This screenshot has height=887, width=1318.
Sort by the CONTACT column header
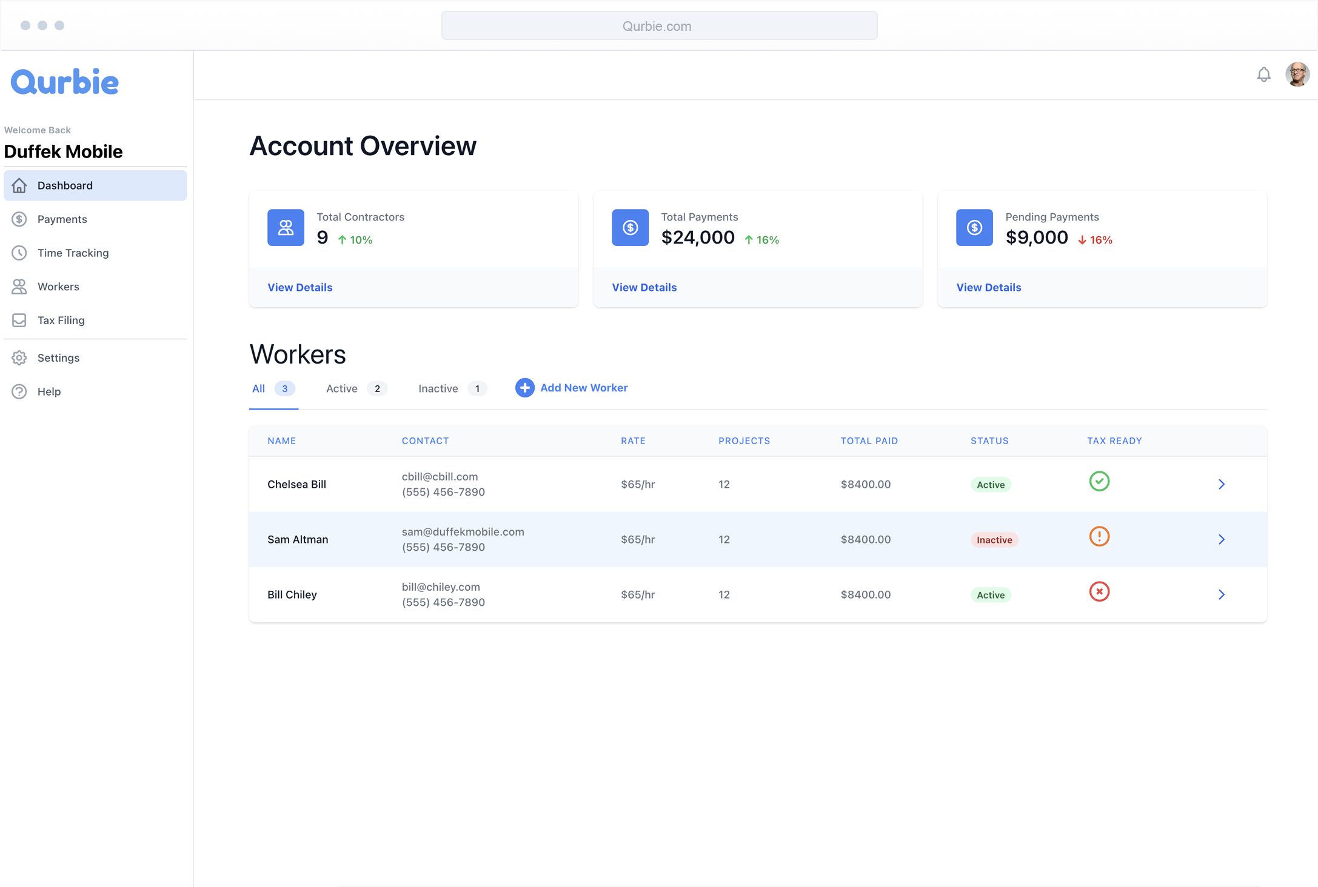coord(425,440)
